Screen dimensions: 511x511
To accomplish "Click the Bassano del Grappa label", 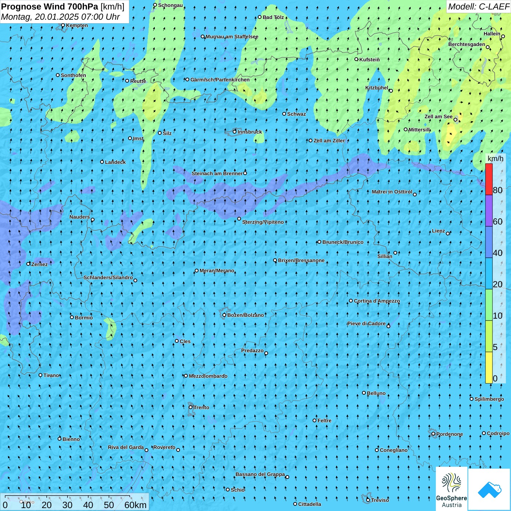I will pos(260,474).
